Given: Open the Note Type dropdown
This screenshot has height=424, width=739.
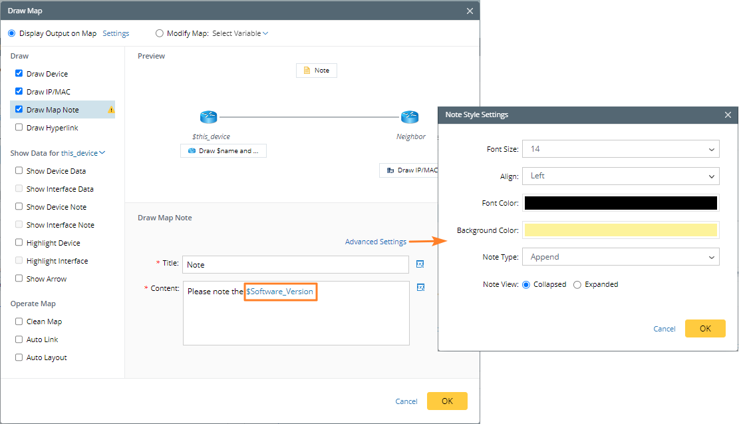Looking at the screenshot, I should click(621, 257).
